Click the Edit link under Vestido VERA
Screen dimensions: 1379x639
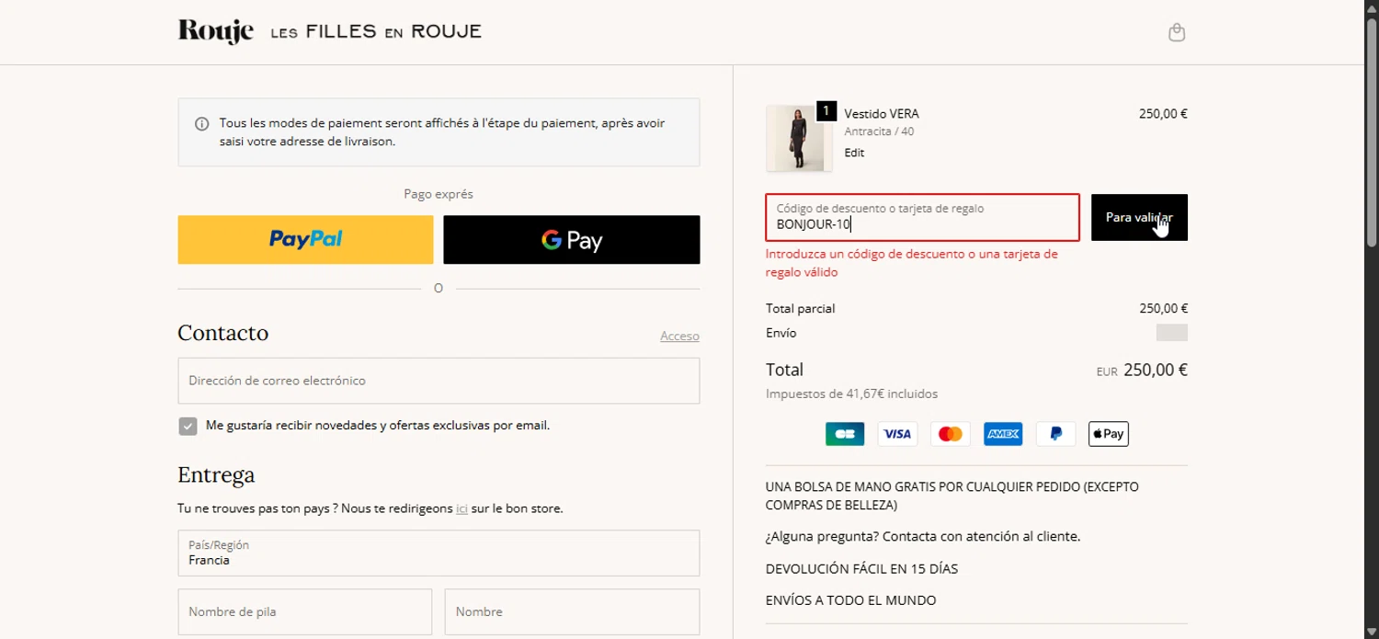pyautogui.click(x=854, y=153)
